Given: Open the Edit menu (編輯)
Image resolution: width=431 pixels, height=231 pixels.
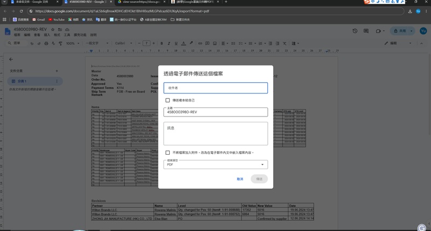Looking at the screenshot, I should coord(27,35).
